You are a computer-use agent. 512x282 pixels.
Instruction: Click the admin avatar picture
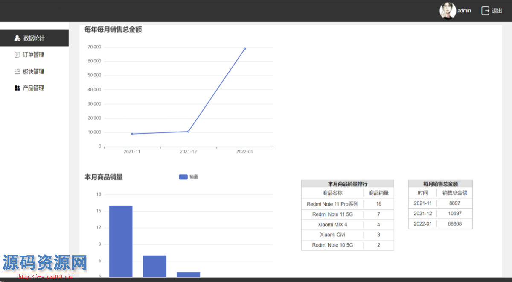[448, 11]
